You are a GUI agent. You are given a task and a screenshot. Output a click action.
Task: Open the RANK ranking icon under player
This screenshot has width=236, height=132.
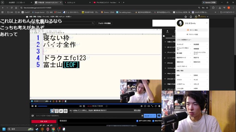(x=57, y=111)
